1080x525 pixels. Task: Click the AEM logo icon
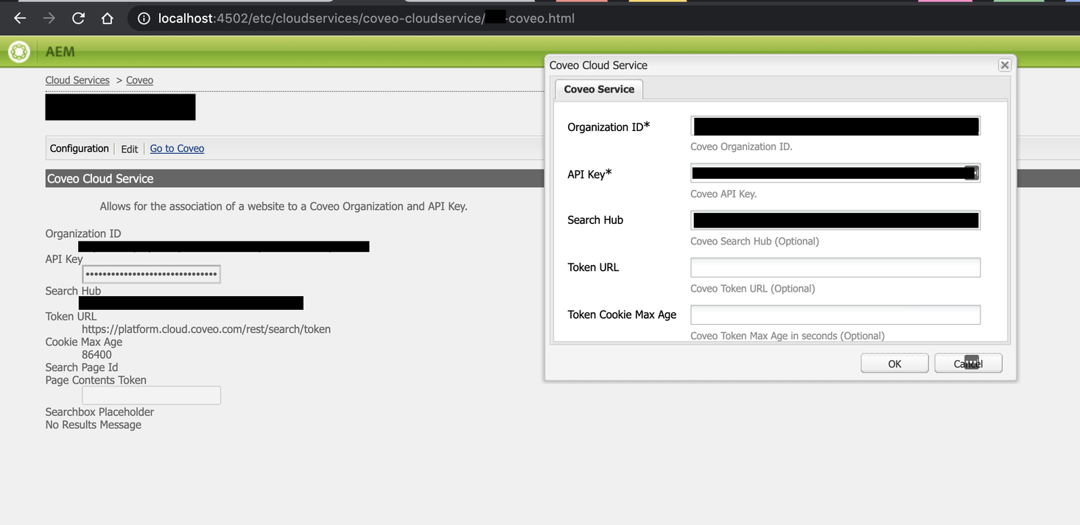click(x=18, y=51)
